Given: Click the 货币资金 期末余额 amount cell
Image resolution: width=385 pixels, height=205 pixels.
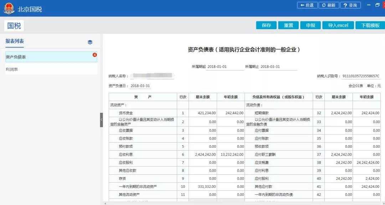Looking at the screenshot, I should click(204, 113).
